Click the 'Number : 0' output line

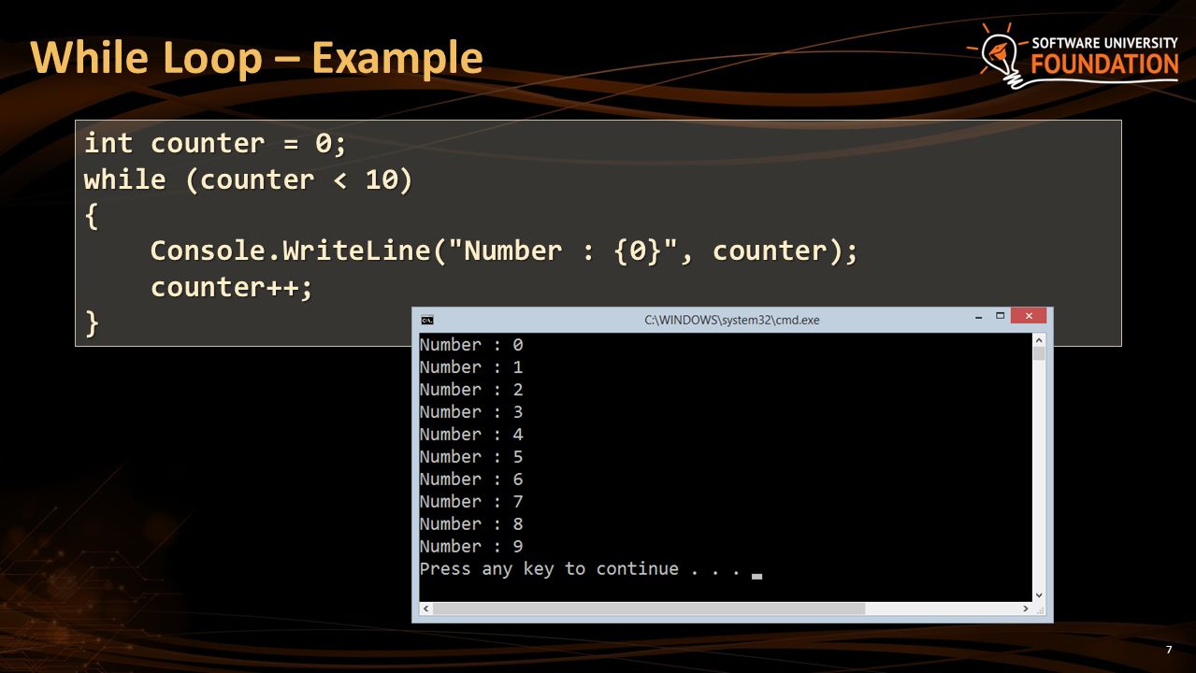coord(471,345)
